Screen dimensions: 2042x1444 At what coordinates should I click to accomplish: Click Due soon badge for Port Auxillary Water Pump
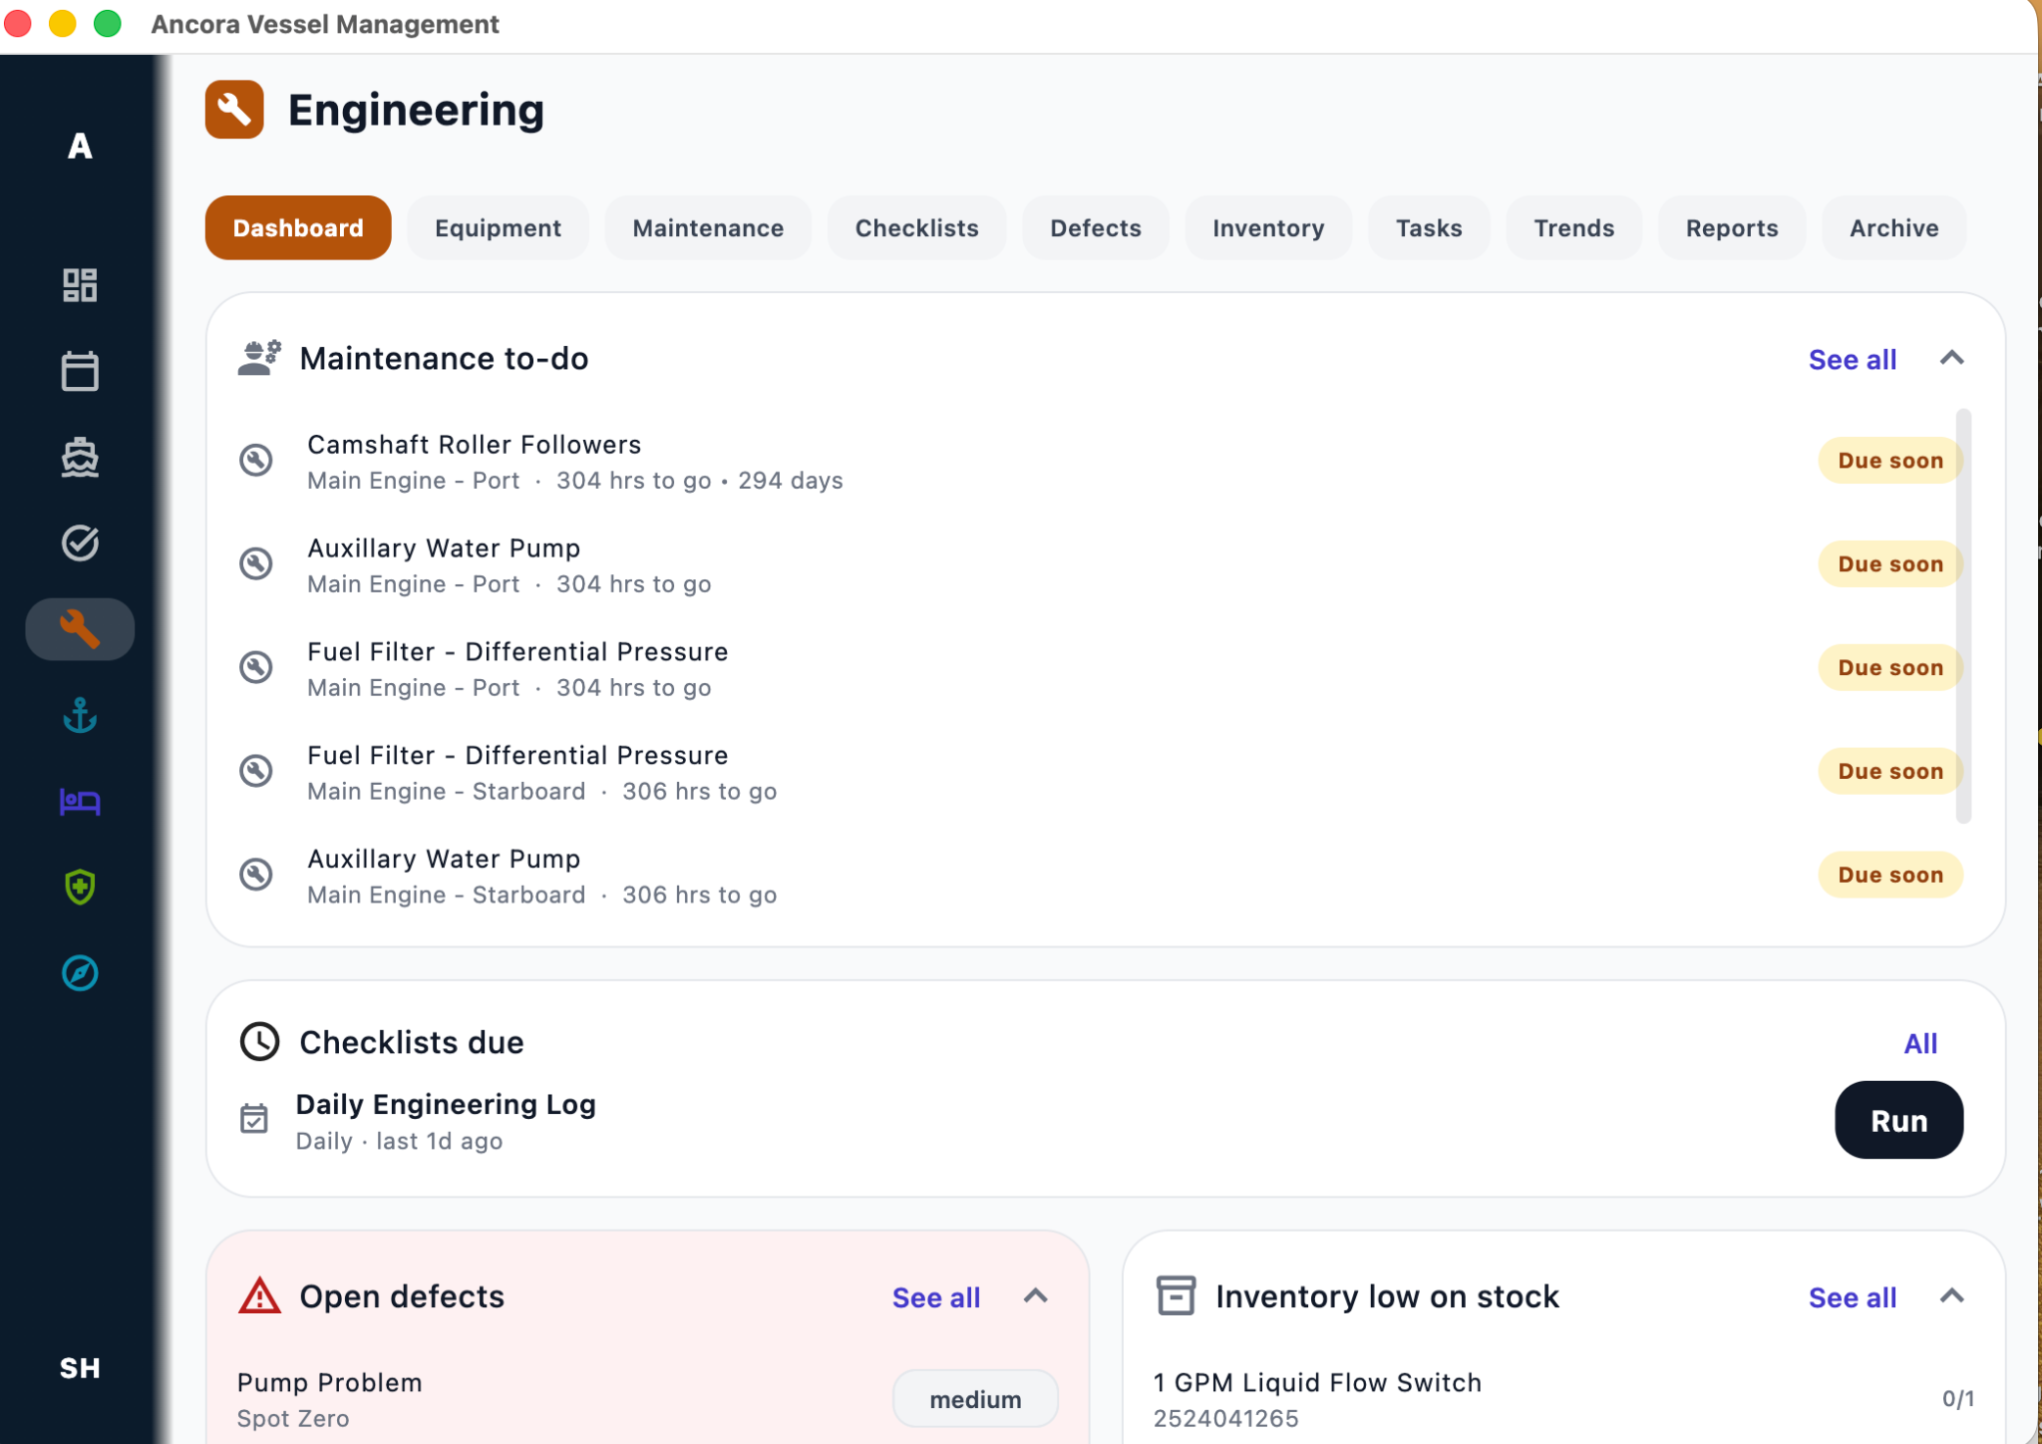click(x=1890, y=564)
